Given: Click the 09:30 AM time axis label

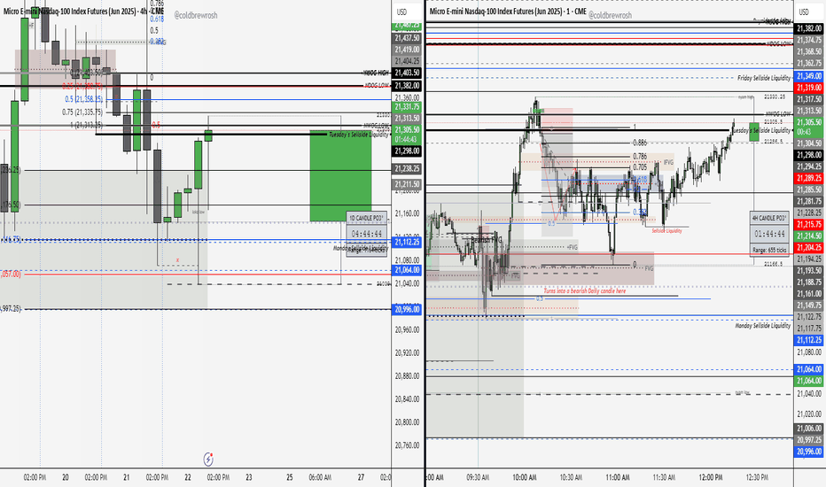Looking at the screenshot, I should (x=478, y=477).
